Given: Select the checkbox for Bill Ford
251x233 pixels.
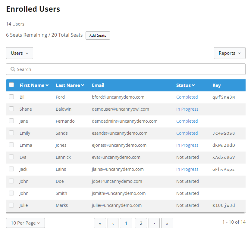Looking at the screenshot, I should point(11,97).
